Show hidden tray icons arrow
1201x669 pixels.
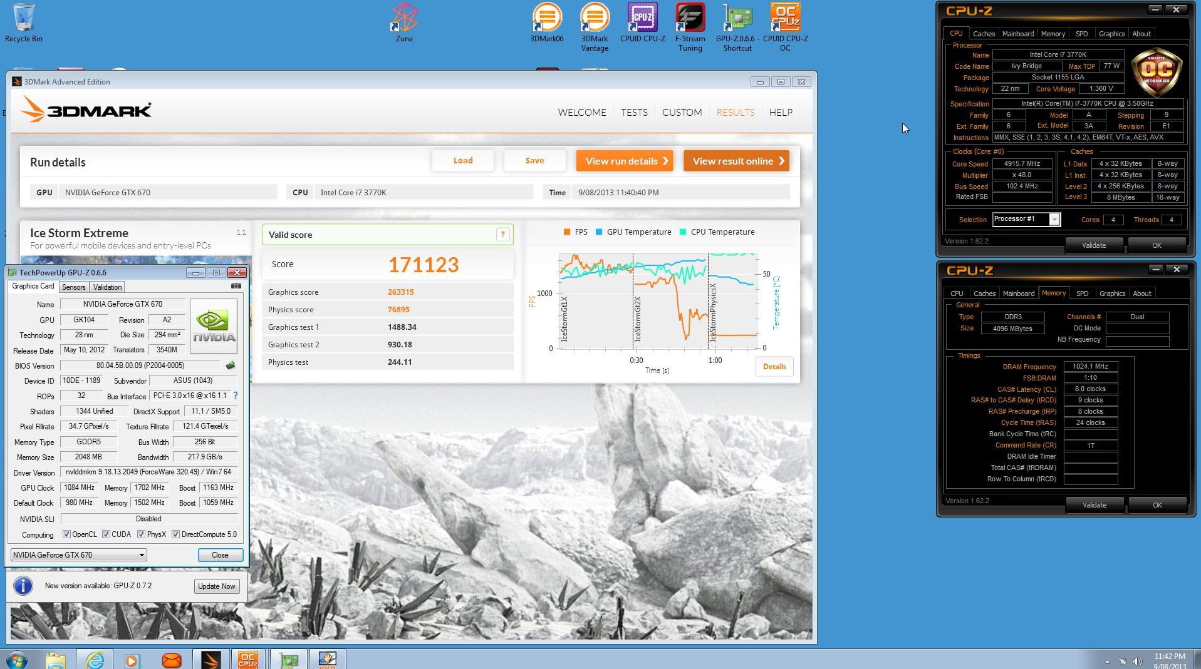pyautogui.click(x=1107, y=661)
